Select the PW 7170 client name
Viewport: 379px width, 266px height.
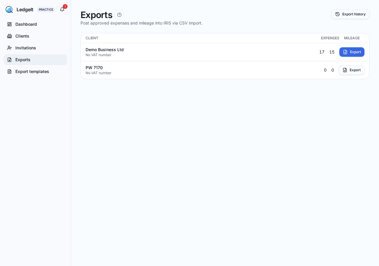click(94, 68)
